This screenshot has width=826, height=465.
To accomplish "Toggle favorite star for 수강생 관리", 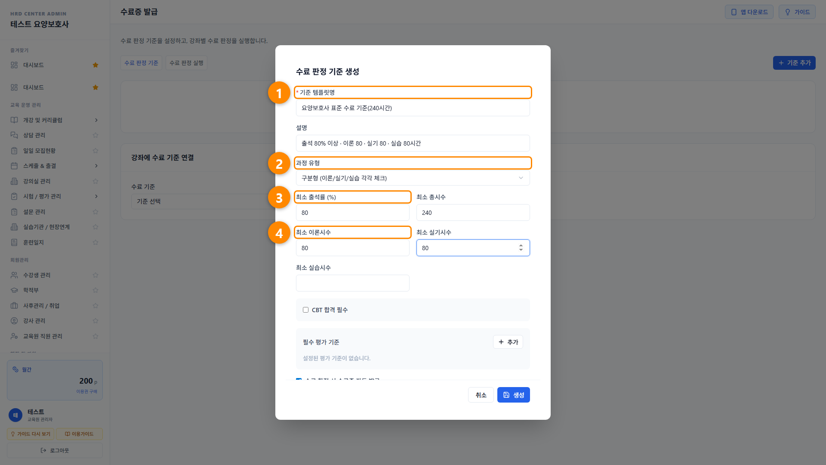I will 96,275.
